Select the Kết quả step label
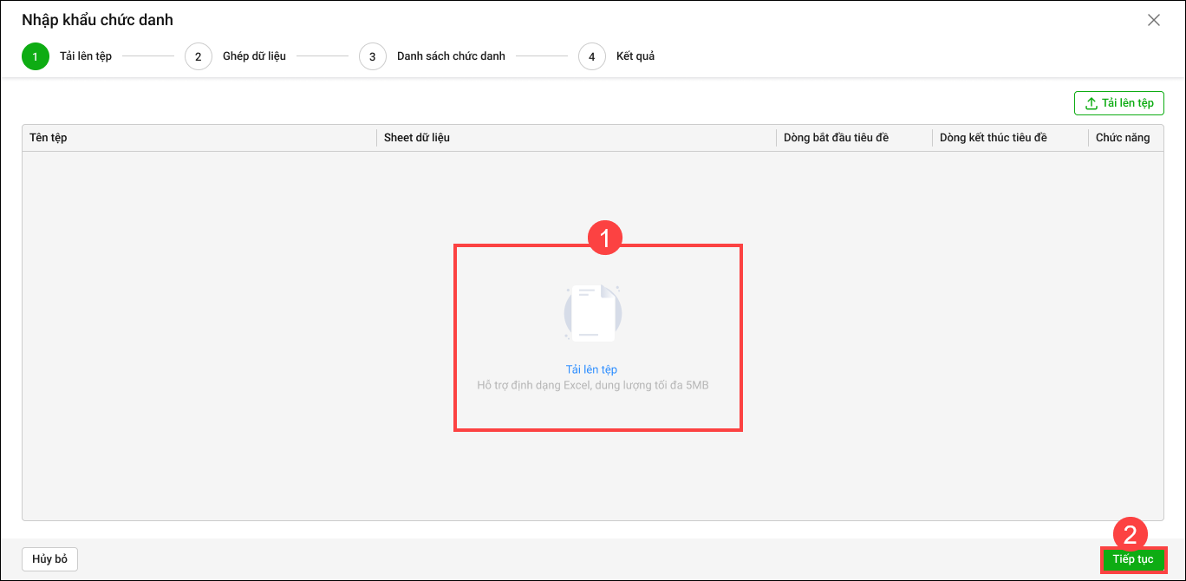Image resolution: width=1186 pixels, height=581 pixels. pyautogui.click(x=635, y=56)
